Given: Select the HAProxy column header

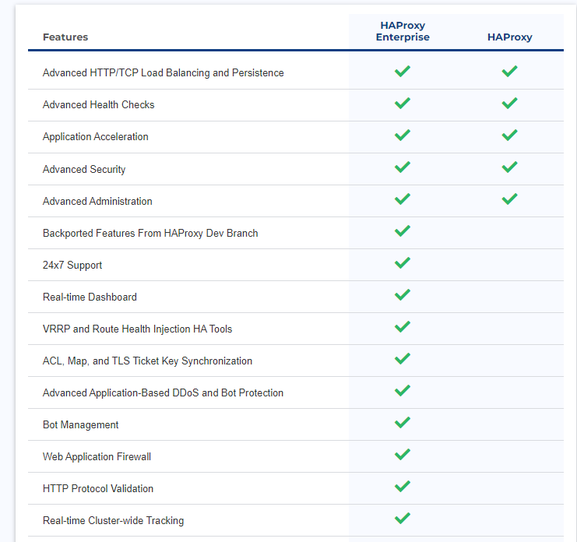Looking at the screenshot, I should click(510, 37).
